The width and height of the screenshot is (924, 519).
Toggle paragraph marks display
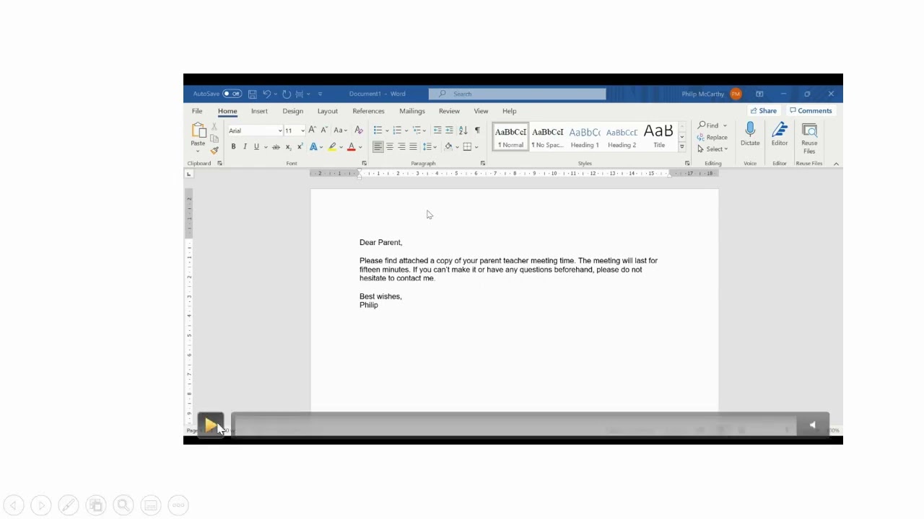[x=477, y=130]
